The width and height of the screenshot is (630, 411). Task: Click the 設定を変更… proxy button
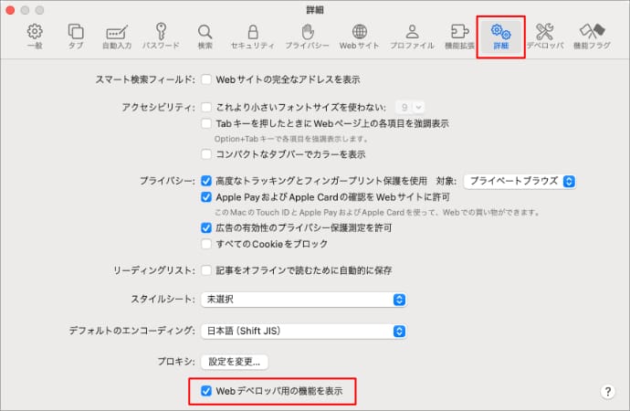(x=236, y=362)
